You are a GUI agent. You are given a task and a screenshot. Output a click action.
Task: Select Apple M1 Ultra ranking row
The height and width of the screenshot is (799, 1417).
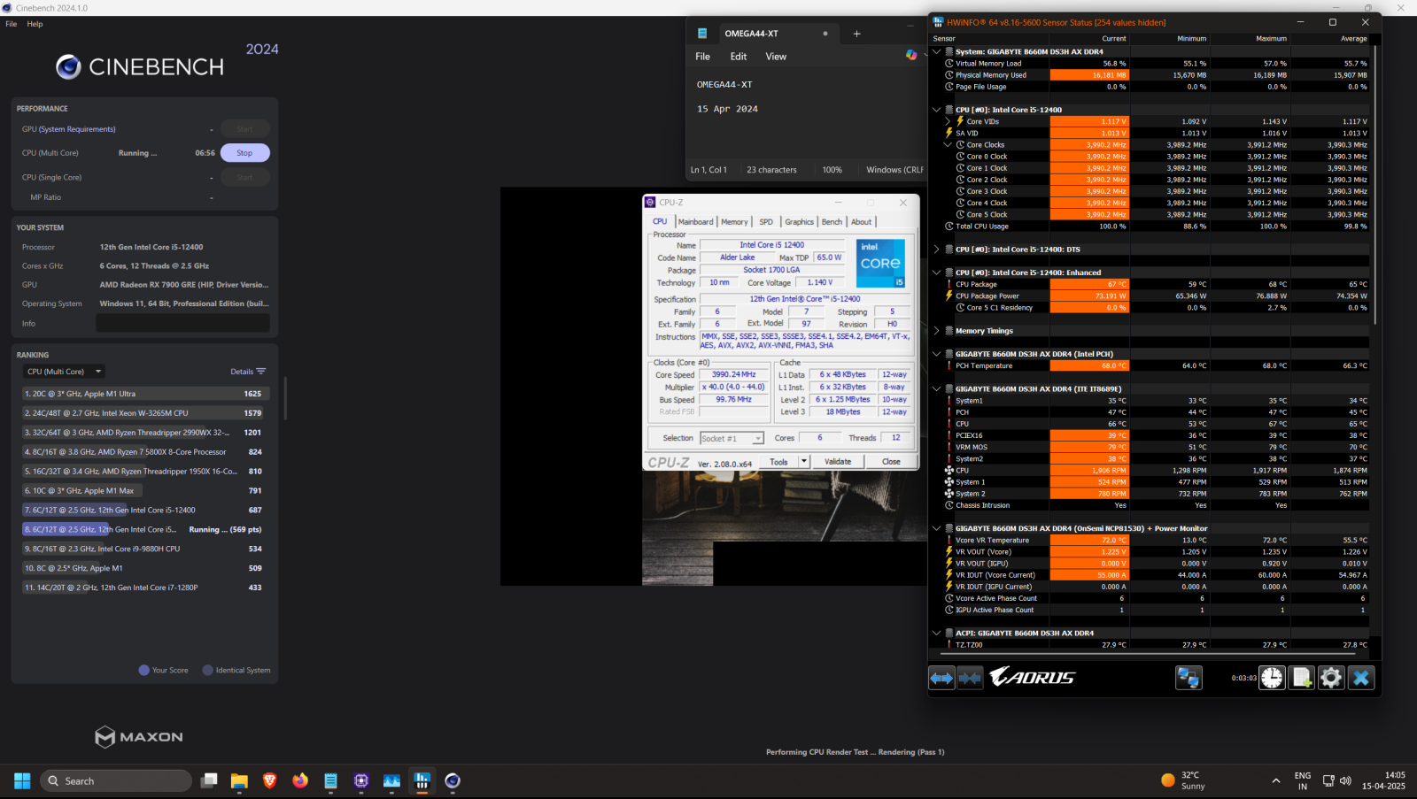(x=145, y=394)
